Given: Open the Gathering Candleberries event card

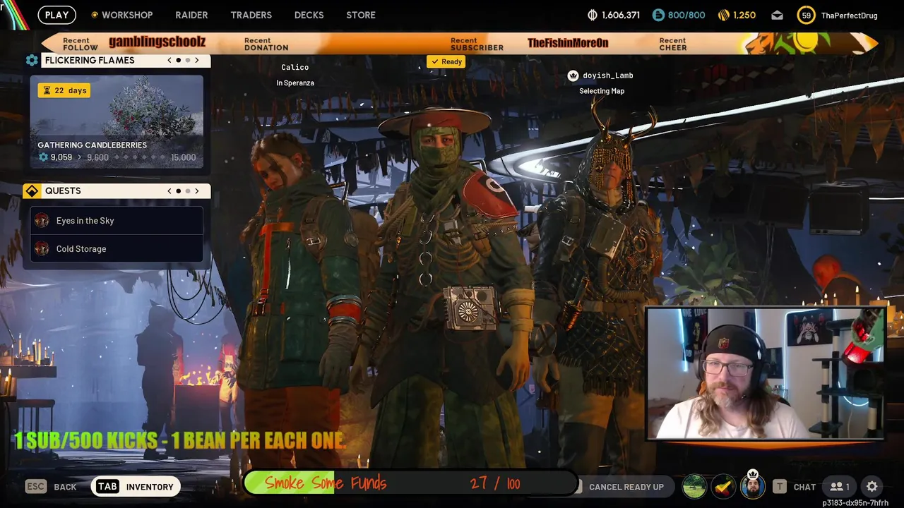Looking at the screenshot, I should 117,121.
